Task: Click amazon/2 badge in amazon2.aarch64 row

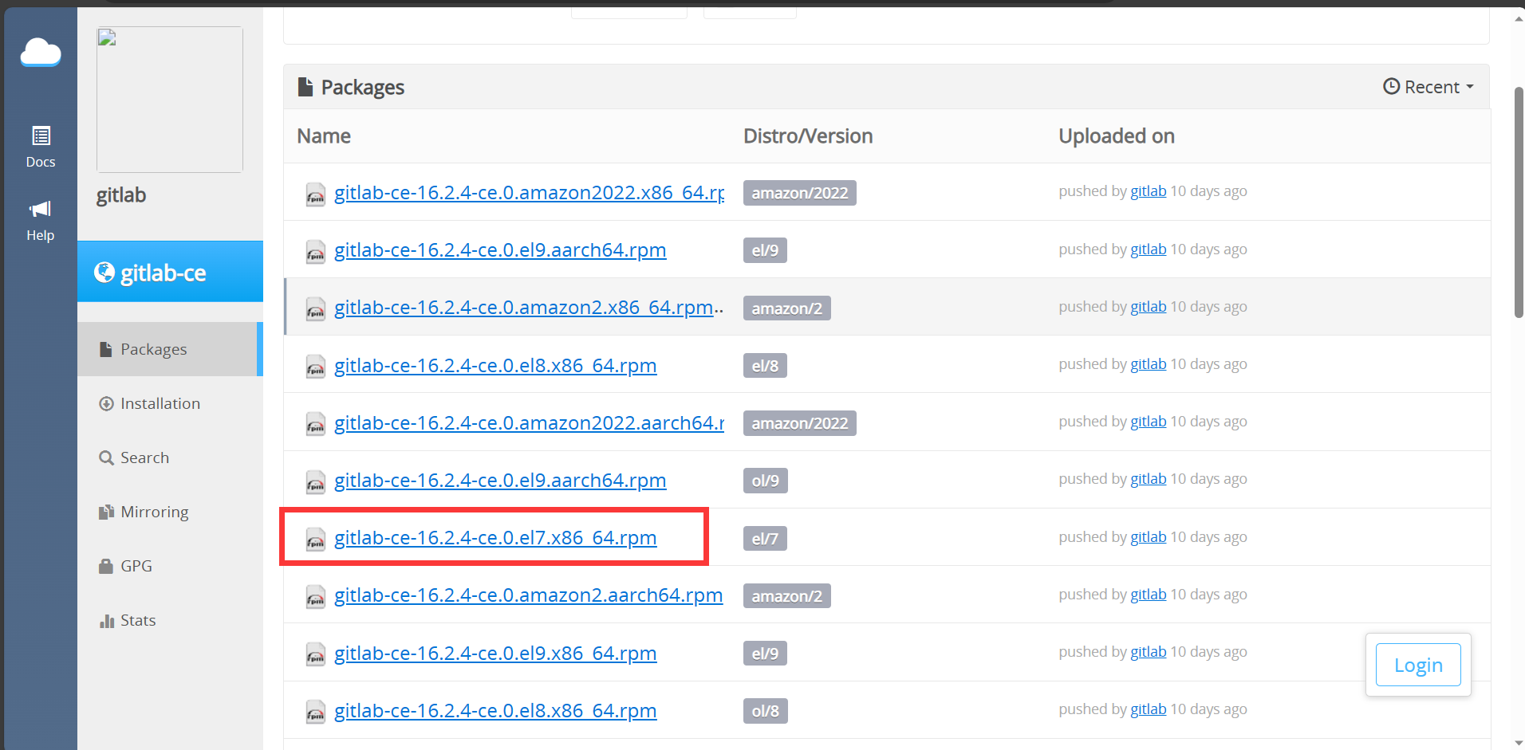Action: pos(786,595)
